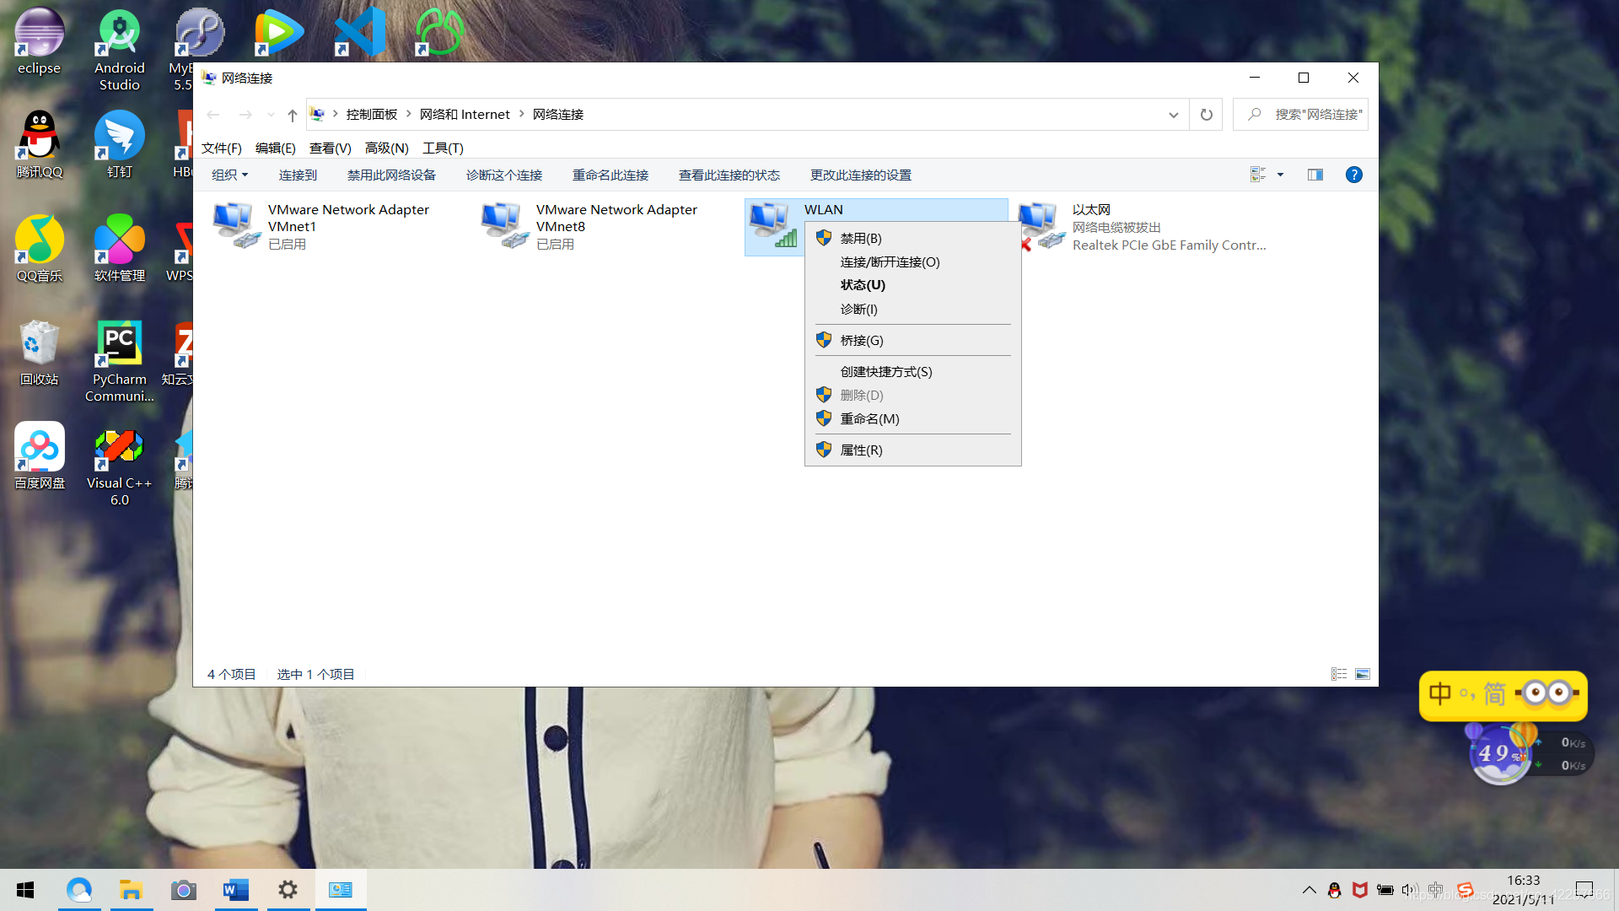Switch to details view in status bar
The width and height of the screenshot is (1619, 911).
point(1338,674)
